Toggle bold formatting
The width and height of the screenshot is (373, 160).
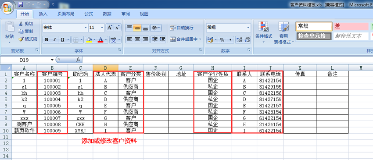[x=47, y=40]
